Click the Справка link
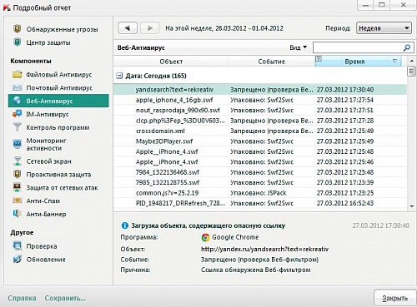417x307 pixels. tap(22, 299)
